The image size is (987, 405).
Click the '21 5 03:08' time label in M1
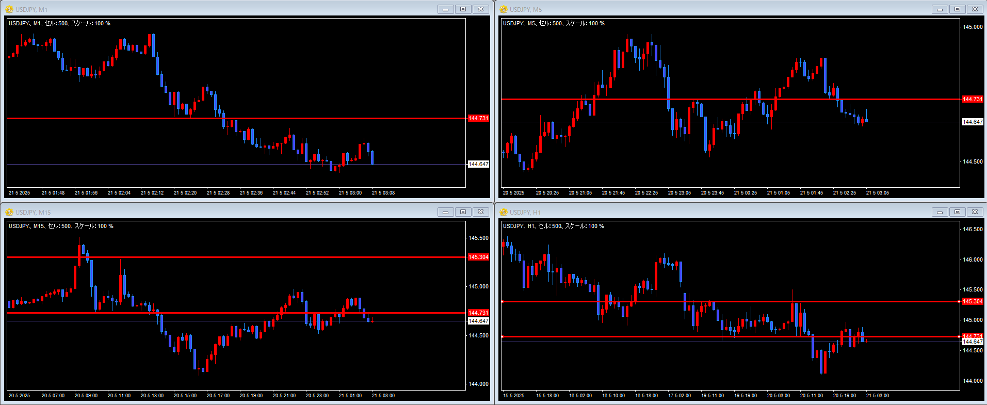click(383, 193)
